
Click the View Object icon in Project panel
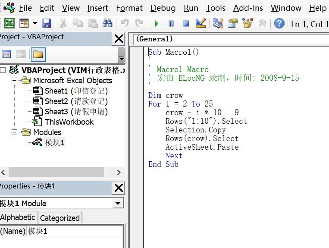21,54
